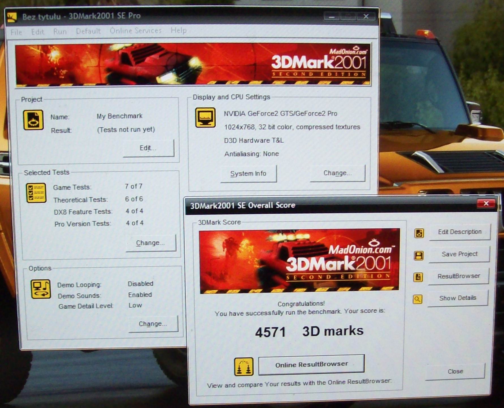Open the Default menu
This screenshot has height=408, width=504.
point(88,31)
